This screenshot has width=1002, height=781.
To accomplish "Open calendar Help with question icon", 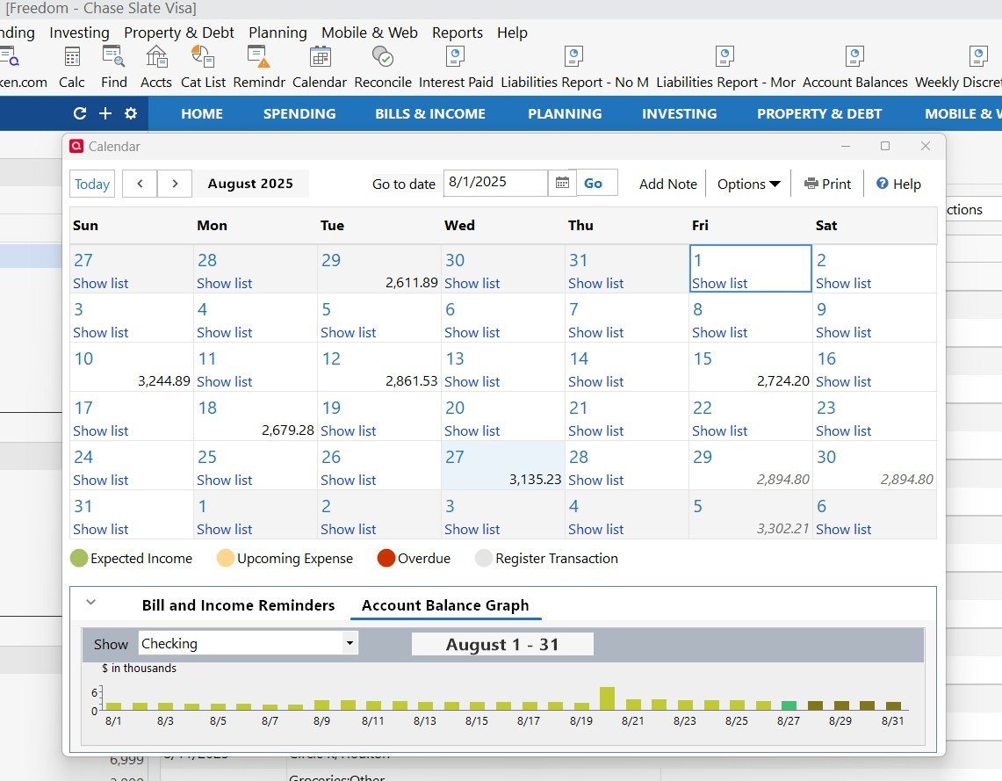I will [898, 184].
